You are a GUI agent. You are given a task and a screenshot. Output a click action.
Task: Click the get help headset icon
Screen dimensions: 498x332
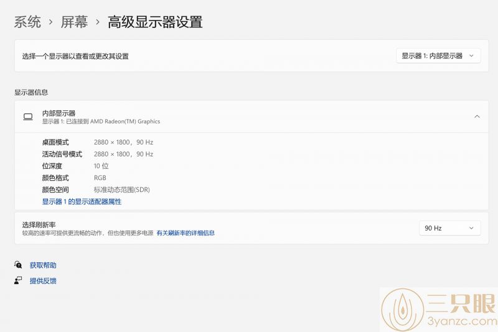tap(18, 265)
